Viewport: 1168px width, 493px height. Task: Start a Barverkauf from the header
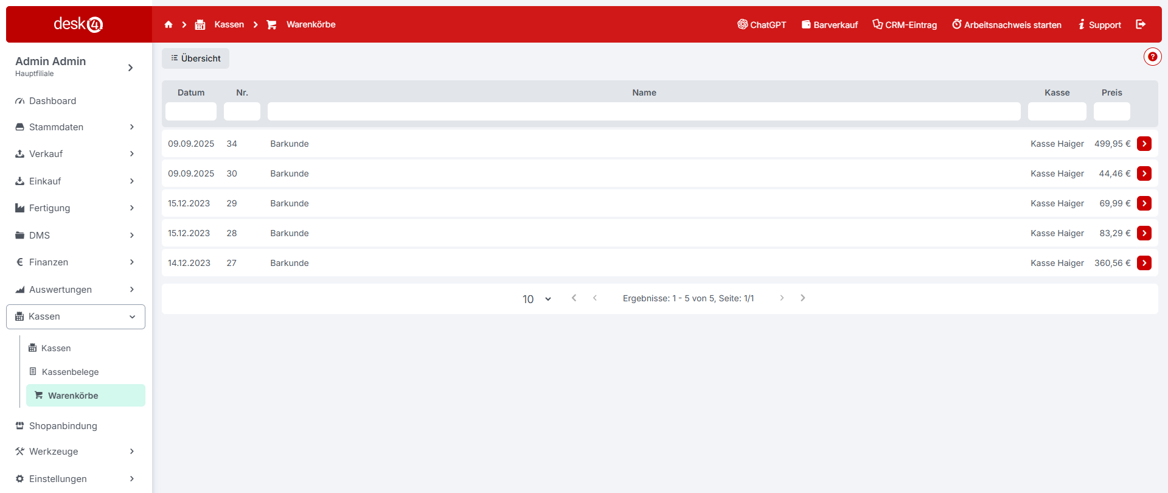[x=830, y=24]
